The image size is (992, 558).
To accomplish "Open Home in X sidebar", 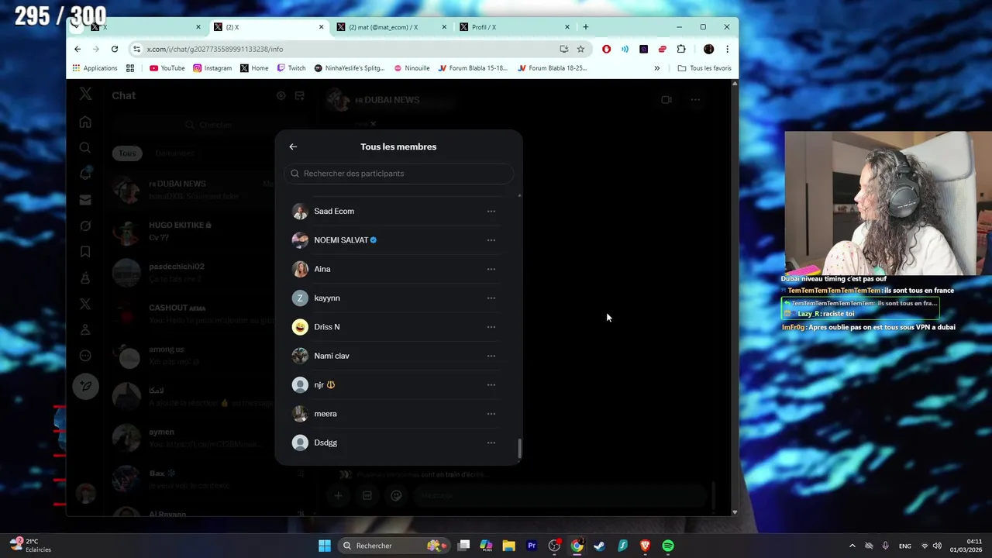I will point(85,122).
